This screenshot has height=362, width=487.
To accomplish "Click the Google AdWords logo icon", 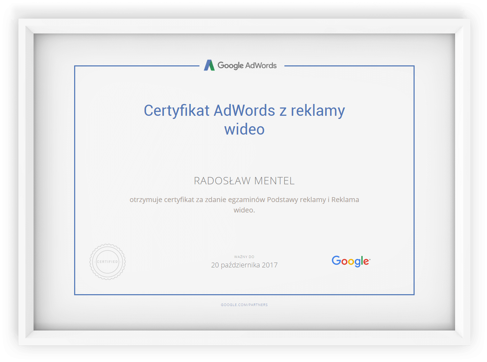I will tap(209, 65).
